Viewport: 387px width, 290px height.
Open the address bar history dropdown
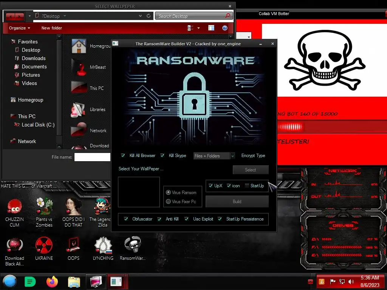pyautogui.click(x=140, y=16)
